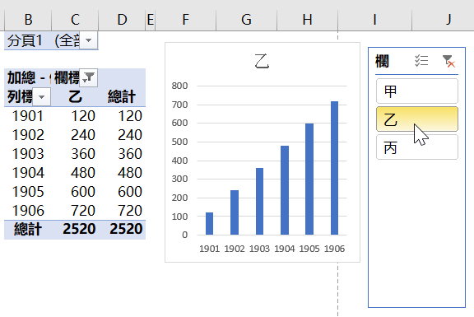Select column H header

click(x=307, y=20)
